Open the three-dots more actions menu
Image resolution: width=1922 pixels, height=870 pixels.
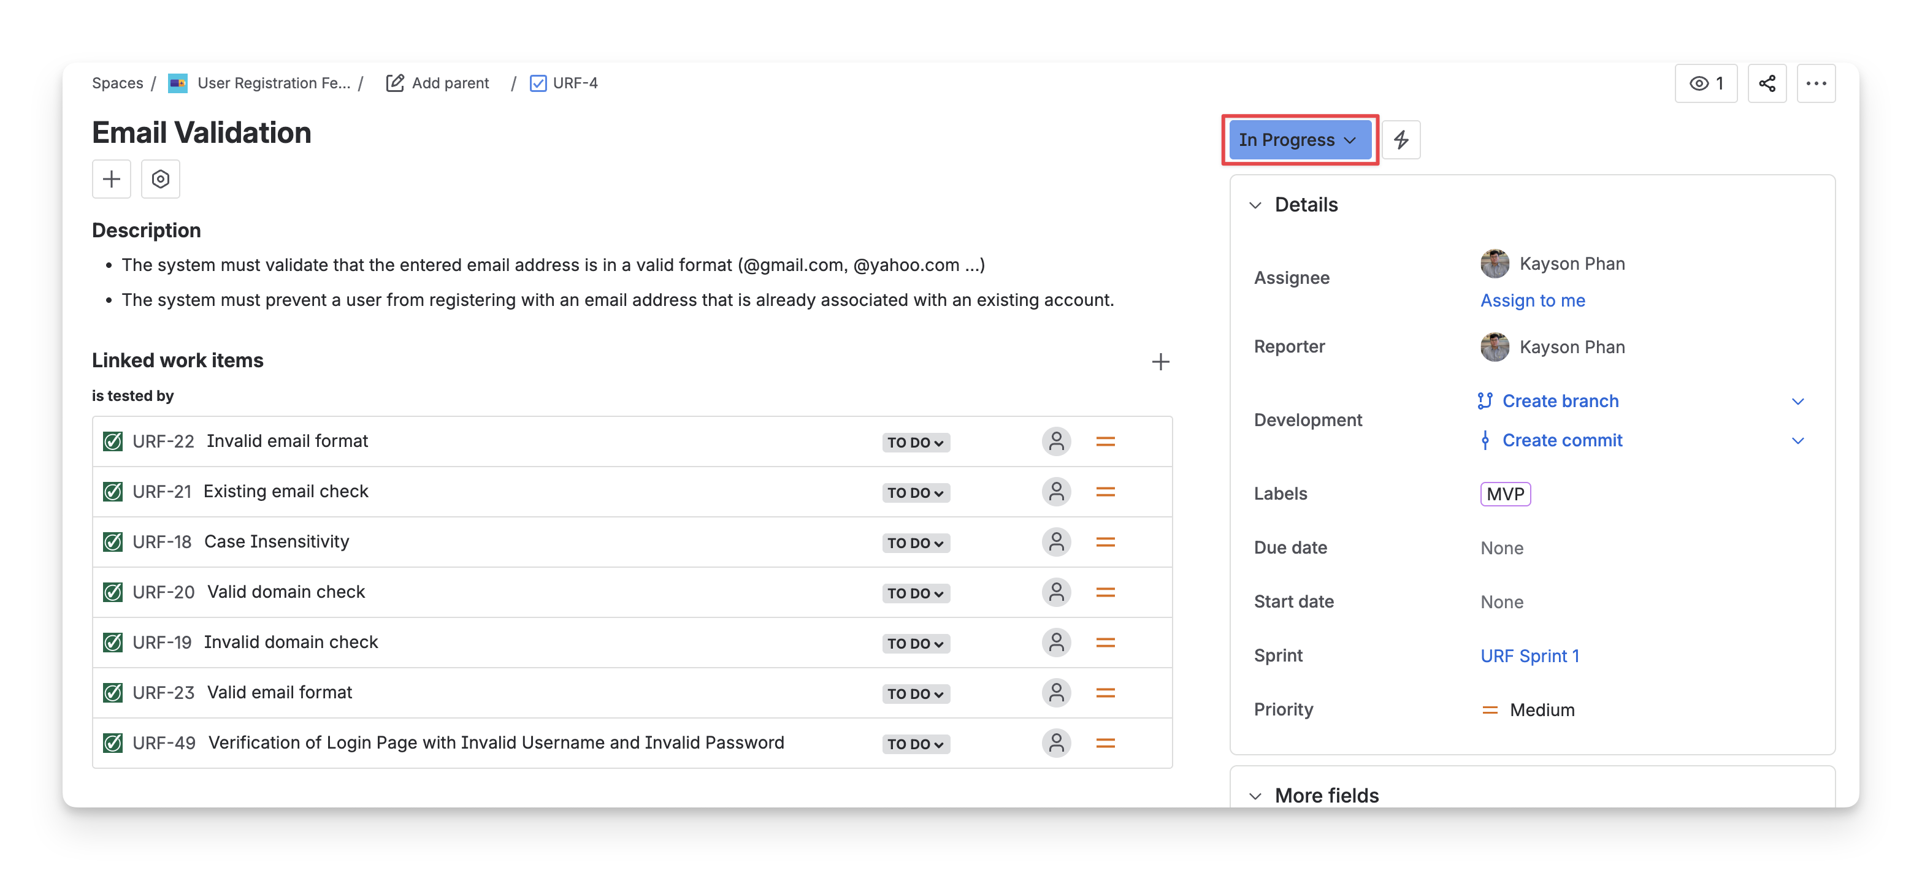(x=1815, y=83)
